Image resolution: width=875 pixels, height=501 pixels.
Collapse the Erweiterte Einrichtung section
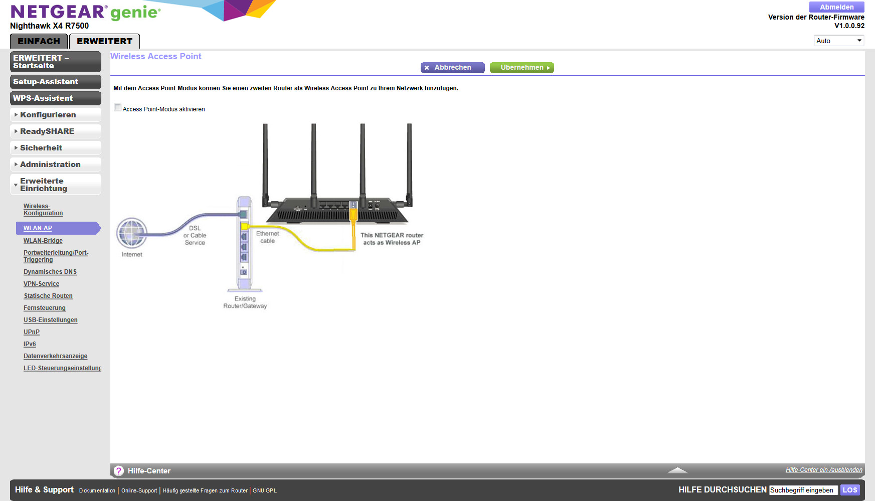click(56, 185)
